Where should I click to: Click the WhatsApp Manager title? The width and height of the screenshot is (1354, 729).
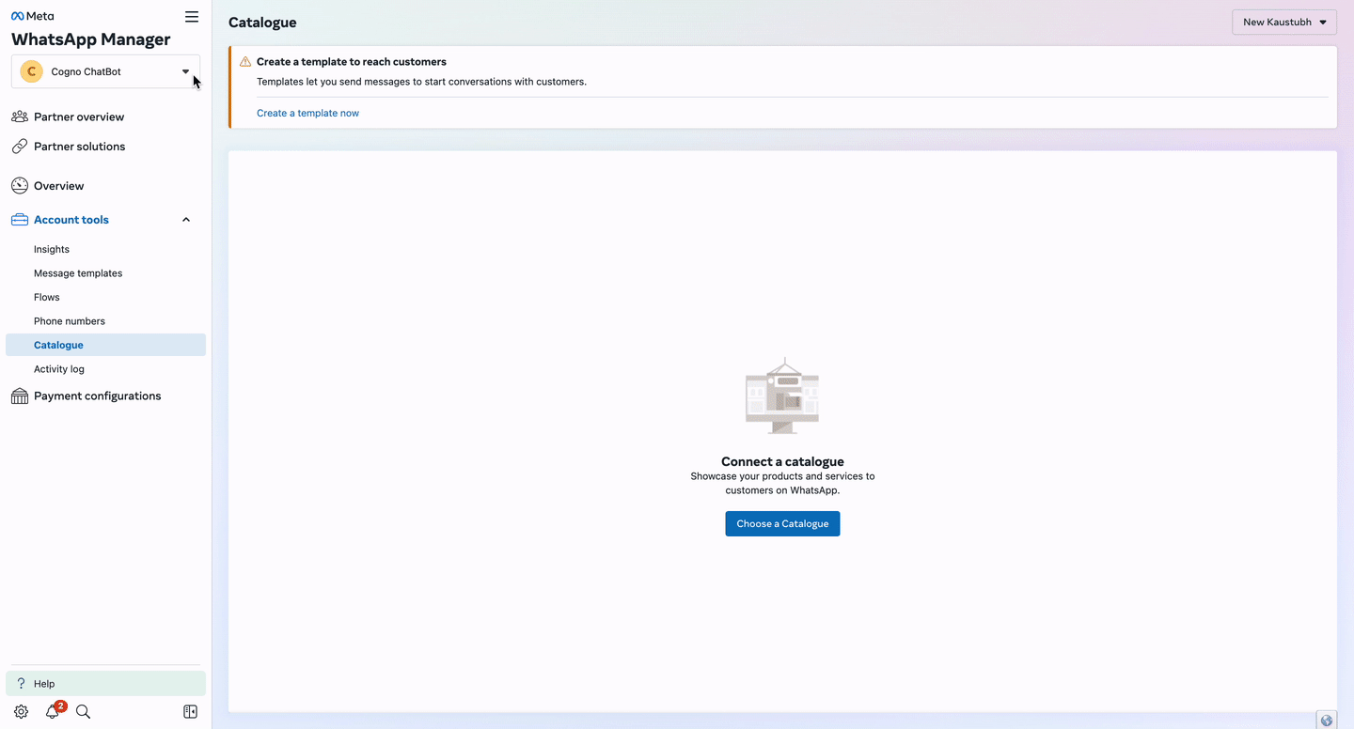pos(91,39)
